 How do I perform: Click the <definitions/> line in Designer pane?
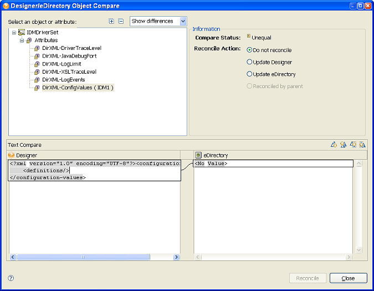coord(47,171)
